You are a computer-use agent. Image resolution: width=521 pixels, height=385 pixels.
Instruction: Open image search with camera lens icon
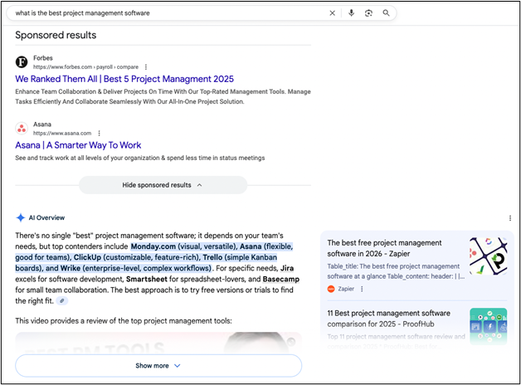pyautogui.click(x=368, y=13)
